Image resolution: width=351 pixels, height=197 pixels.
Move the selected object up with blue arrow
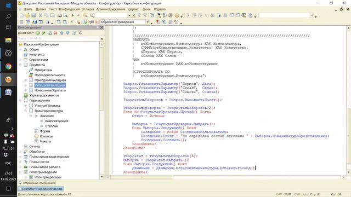(61, 33)
